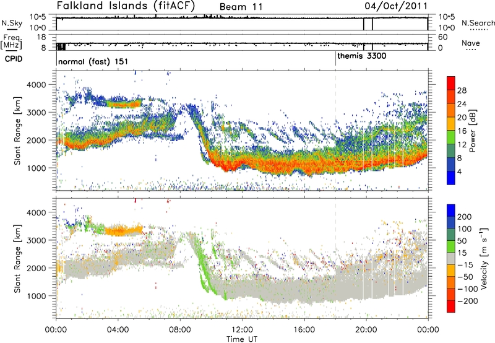
Task: Click the gray segment of Velocity colorbar
Action: point(451,258)
